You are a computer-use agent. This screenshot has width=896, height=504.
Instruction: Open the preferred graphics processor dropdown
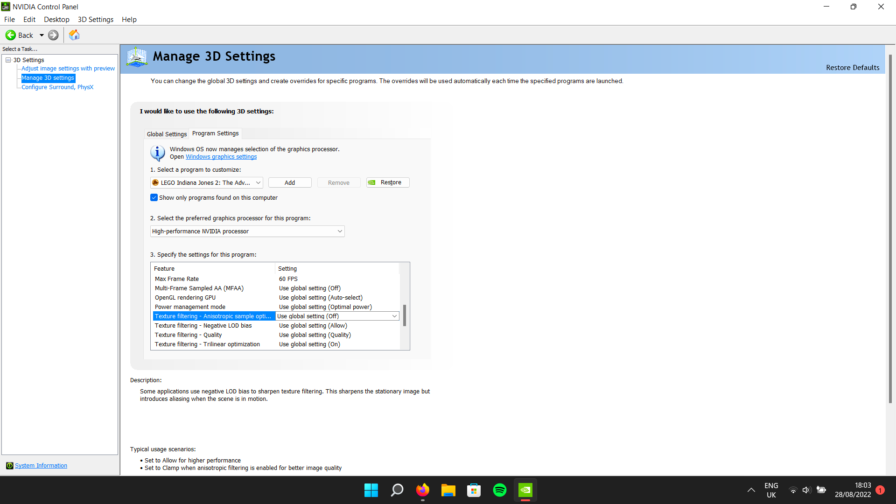[x=247, y=231]
